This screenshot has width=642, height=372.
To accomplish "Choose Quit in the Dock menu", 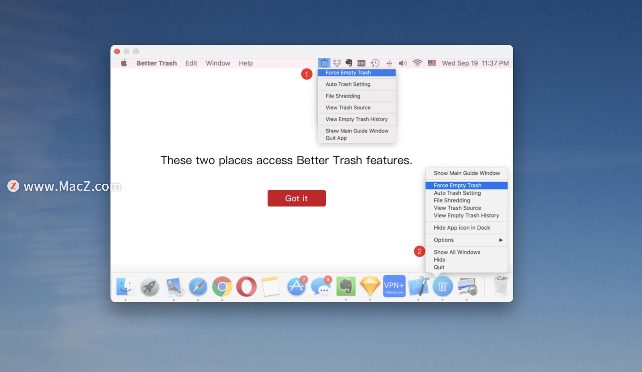I will [466, 267].
